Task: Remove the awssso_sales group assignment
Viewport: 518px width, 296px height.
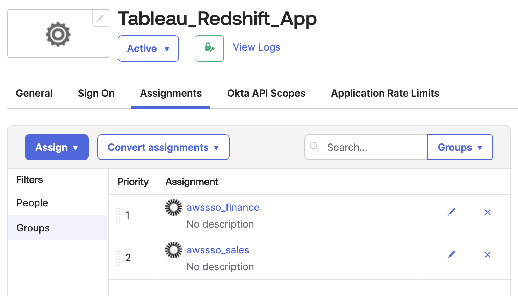Action: tap(488, 255)
